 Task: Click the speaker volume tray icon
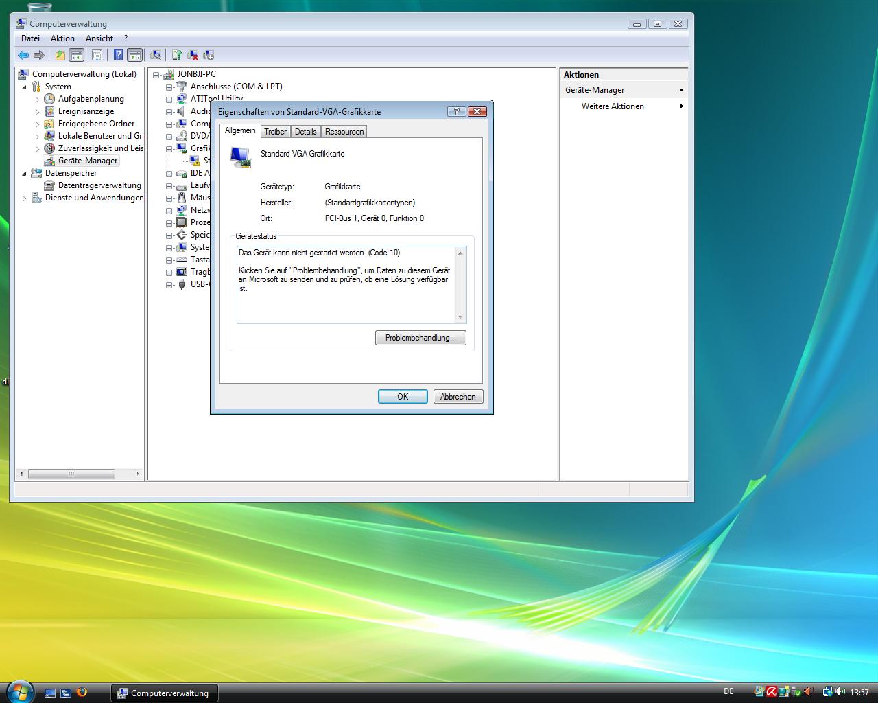tap(840, 692)
